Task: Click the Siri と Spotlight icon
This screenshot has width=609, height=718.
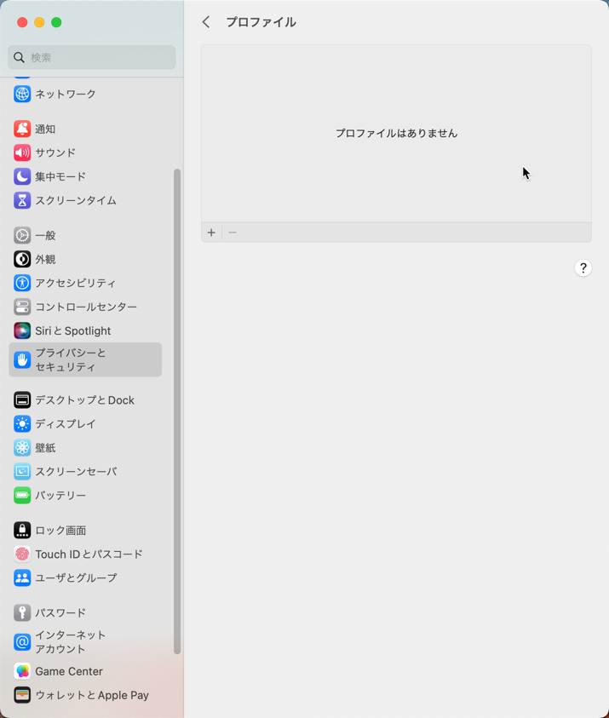Action: [x=22, y=330]
